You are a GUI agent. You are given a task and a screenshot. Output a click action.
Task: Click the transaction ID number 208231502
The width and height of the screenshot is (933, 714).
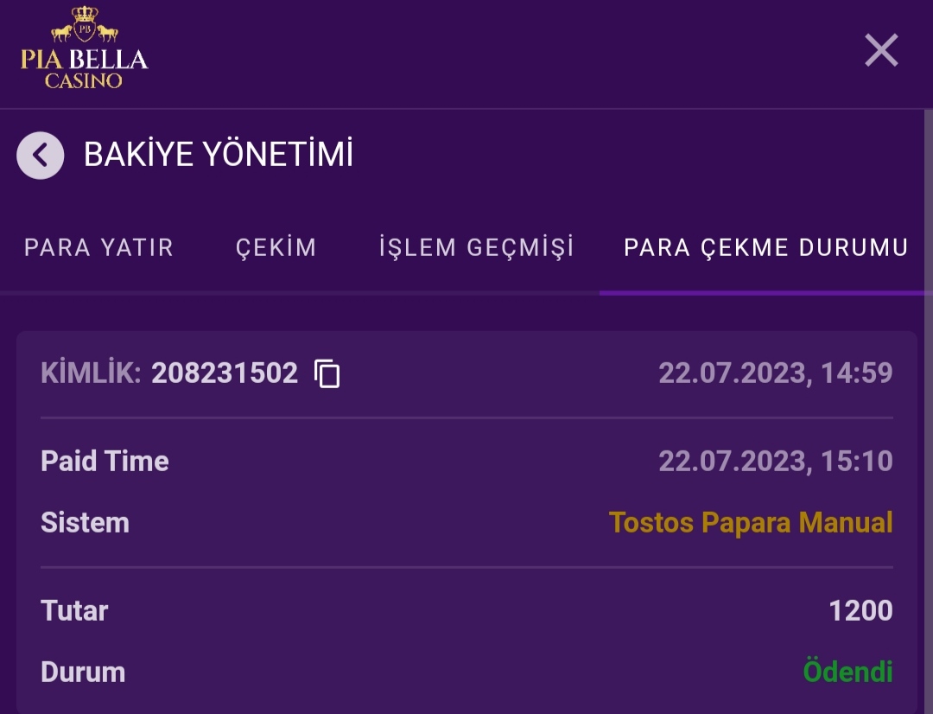(x=225, y=373)
